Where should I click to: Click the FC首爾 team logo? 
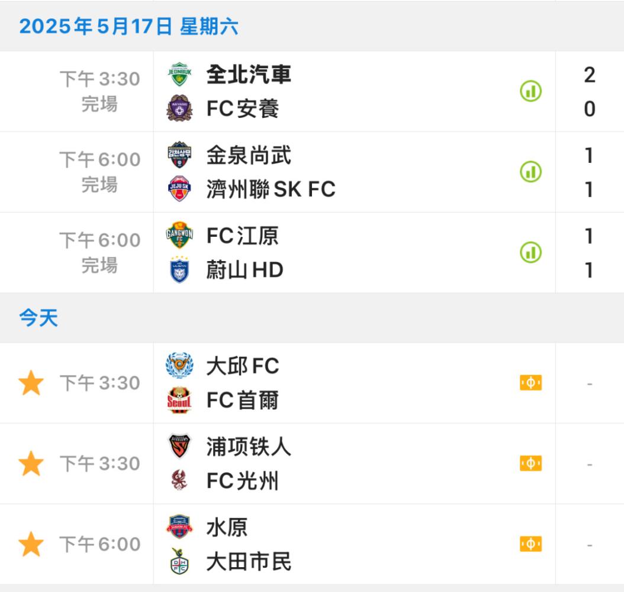pyautogui.click(x=179, y=400)
